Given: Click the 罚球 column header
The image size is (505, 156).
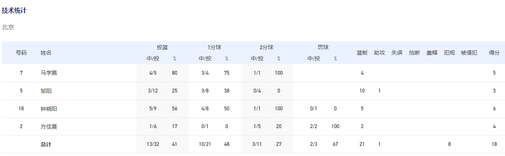Looking at the screenshot, I should pos(323,47).
